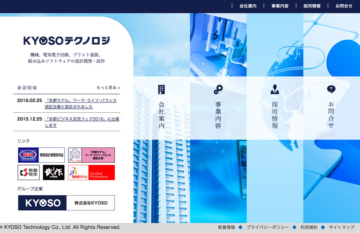The width and height of the screenshot is (360, 233).
Task: Click the date 2016.02.25
Action: tap(30, 100)
